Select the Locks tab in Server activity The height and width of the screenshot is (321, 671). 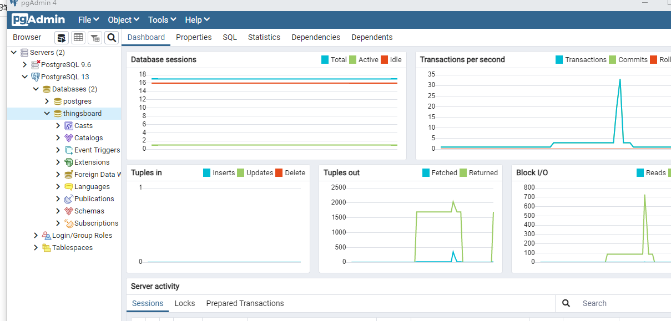pos(185,303)
